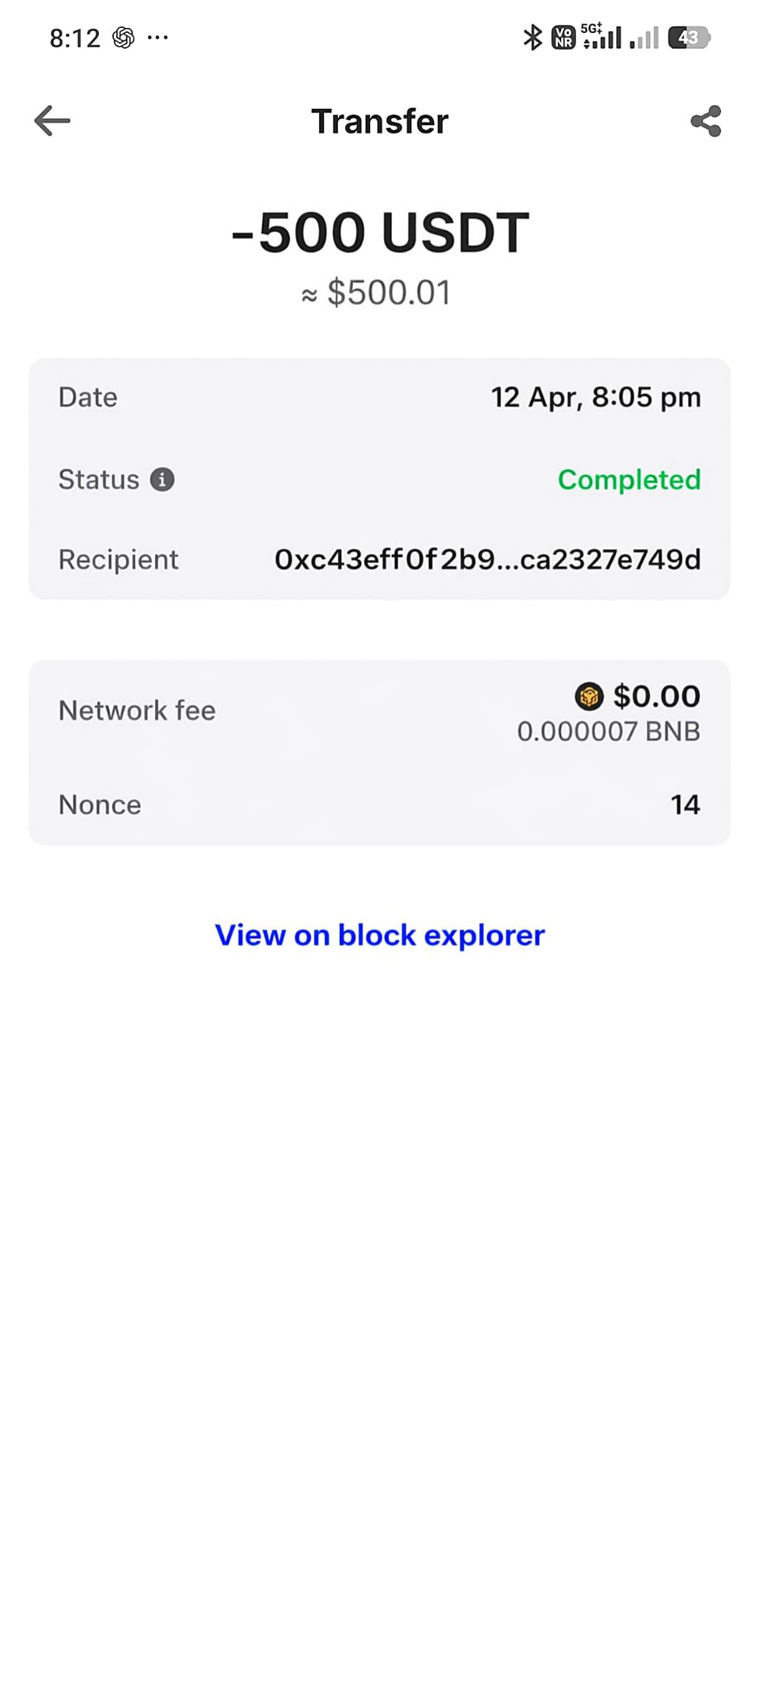Tap the ChatGPT notification icon

tap(123, 37)
